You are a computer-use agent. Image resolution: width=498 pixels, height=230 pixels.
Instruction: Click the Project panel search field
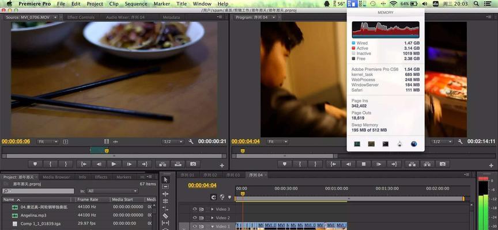pyautogui.click(x=38, y=191)
